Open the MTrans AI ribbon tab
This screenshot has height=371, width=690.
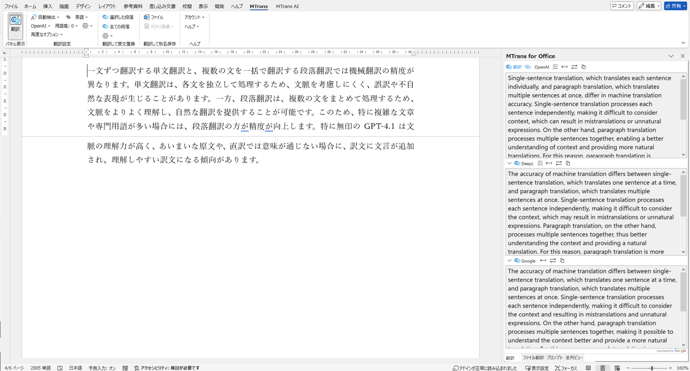point(287,6)
